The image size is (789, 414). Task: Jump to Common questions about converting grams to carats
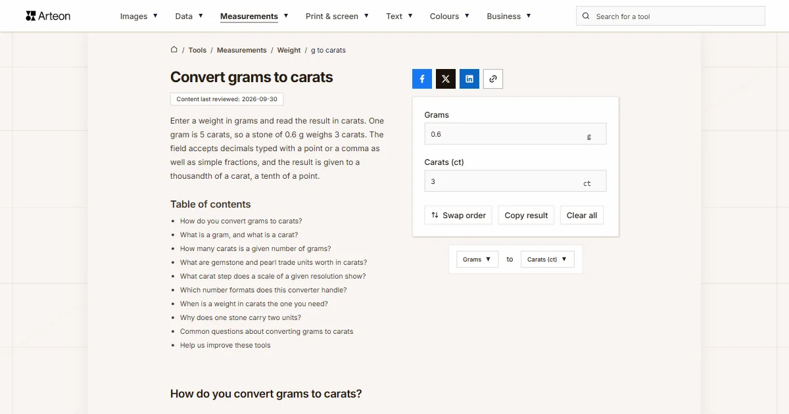pyautogui.click(x=267, y=332)
